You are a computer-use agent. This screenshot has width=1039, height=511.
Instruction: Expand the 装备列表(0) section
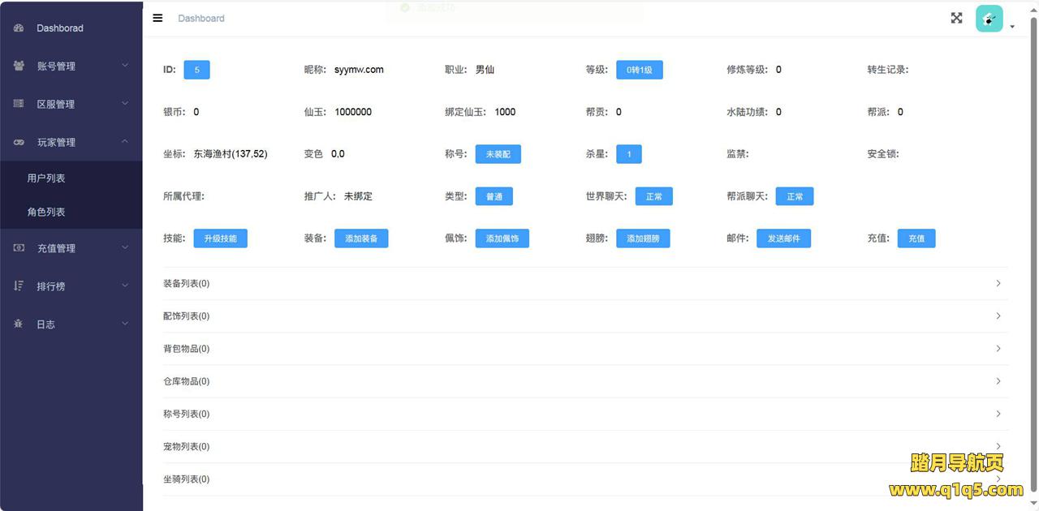point(584,284)
